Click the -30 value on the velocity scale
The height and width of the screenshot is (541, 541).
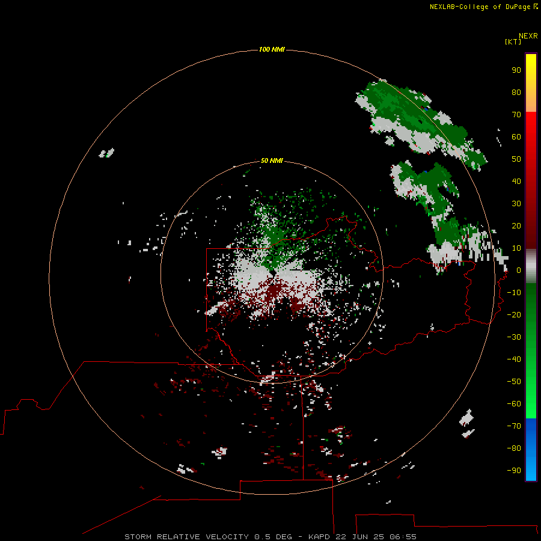point(514,337)
